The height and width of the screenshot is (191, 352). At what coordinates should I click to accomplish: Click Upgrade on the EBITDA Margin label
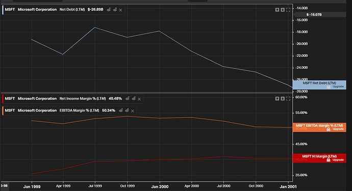pos(338,129)
